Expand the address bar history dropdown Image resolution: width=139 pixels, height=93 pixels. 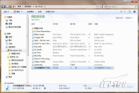(x=97, y=7)
